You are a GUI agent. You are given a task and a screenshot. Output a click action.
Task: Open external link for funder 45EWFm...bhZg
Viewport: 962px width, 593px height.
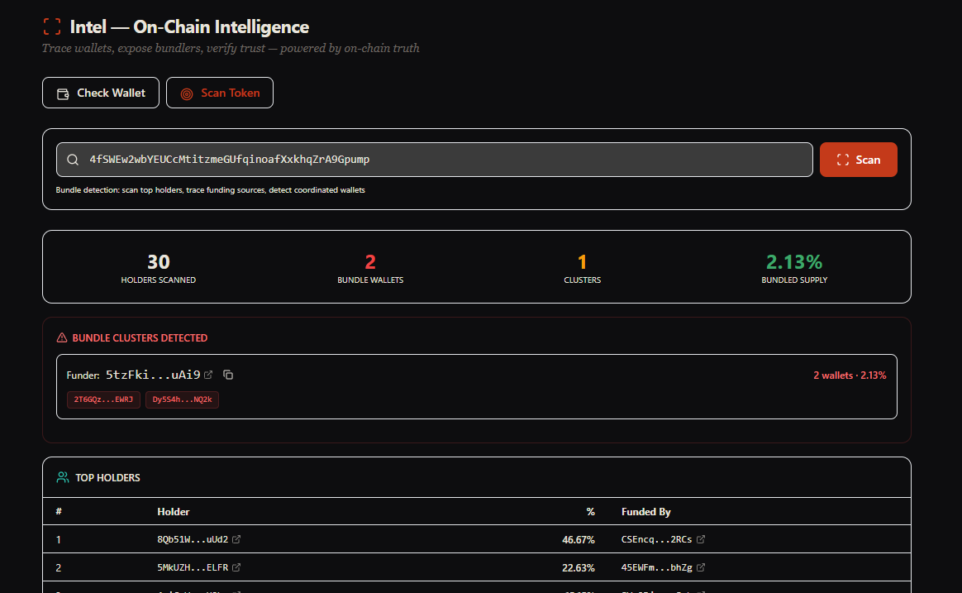coord(701,567)
